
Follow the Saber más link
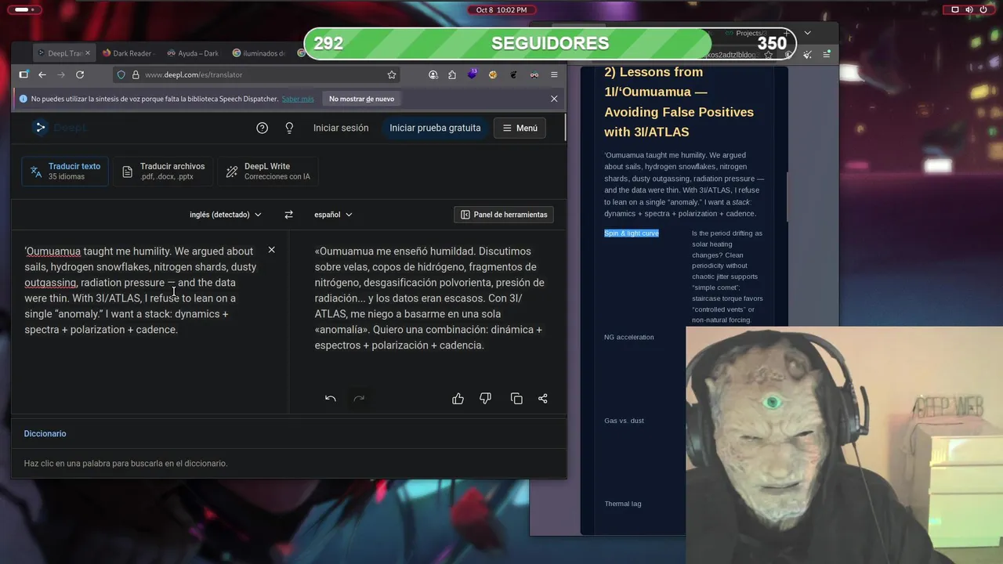point(298,99)
